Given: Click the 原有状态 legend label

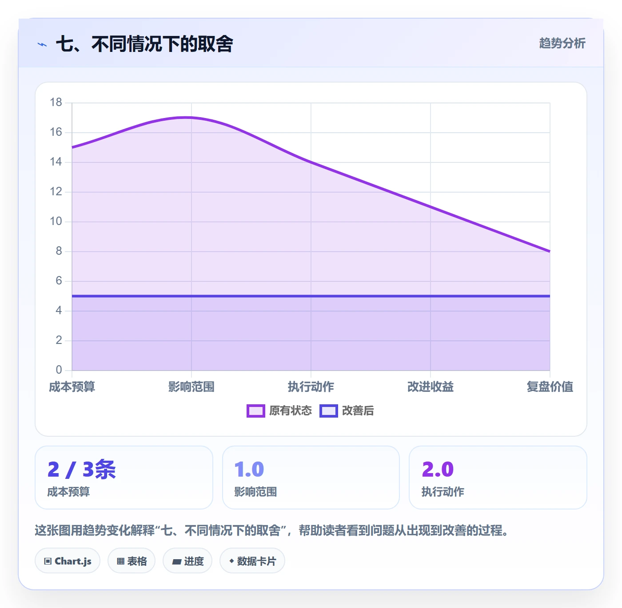Looking at the screenshot, I should 291,411.
